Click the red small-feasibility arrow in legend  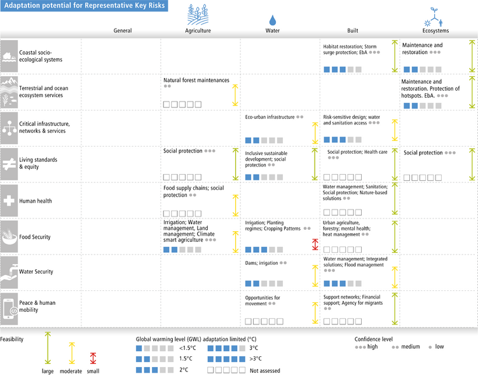click(93, 359)
